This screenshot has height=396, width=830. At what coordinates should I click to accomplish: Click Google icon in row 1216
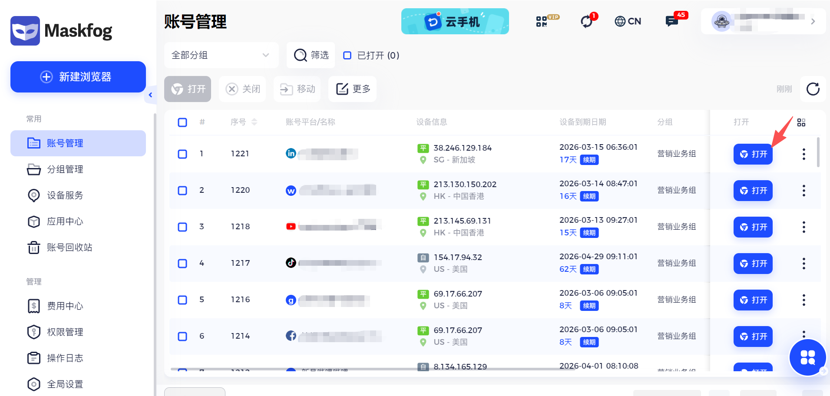pyautogui.click(x=291, y=300)
